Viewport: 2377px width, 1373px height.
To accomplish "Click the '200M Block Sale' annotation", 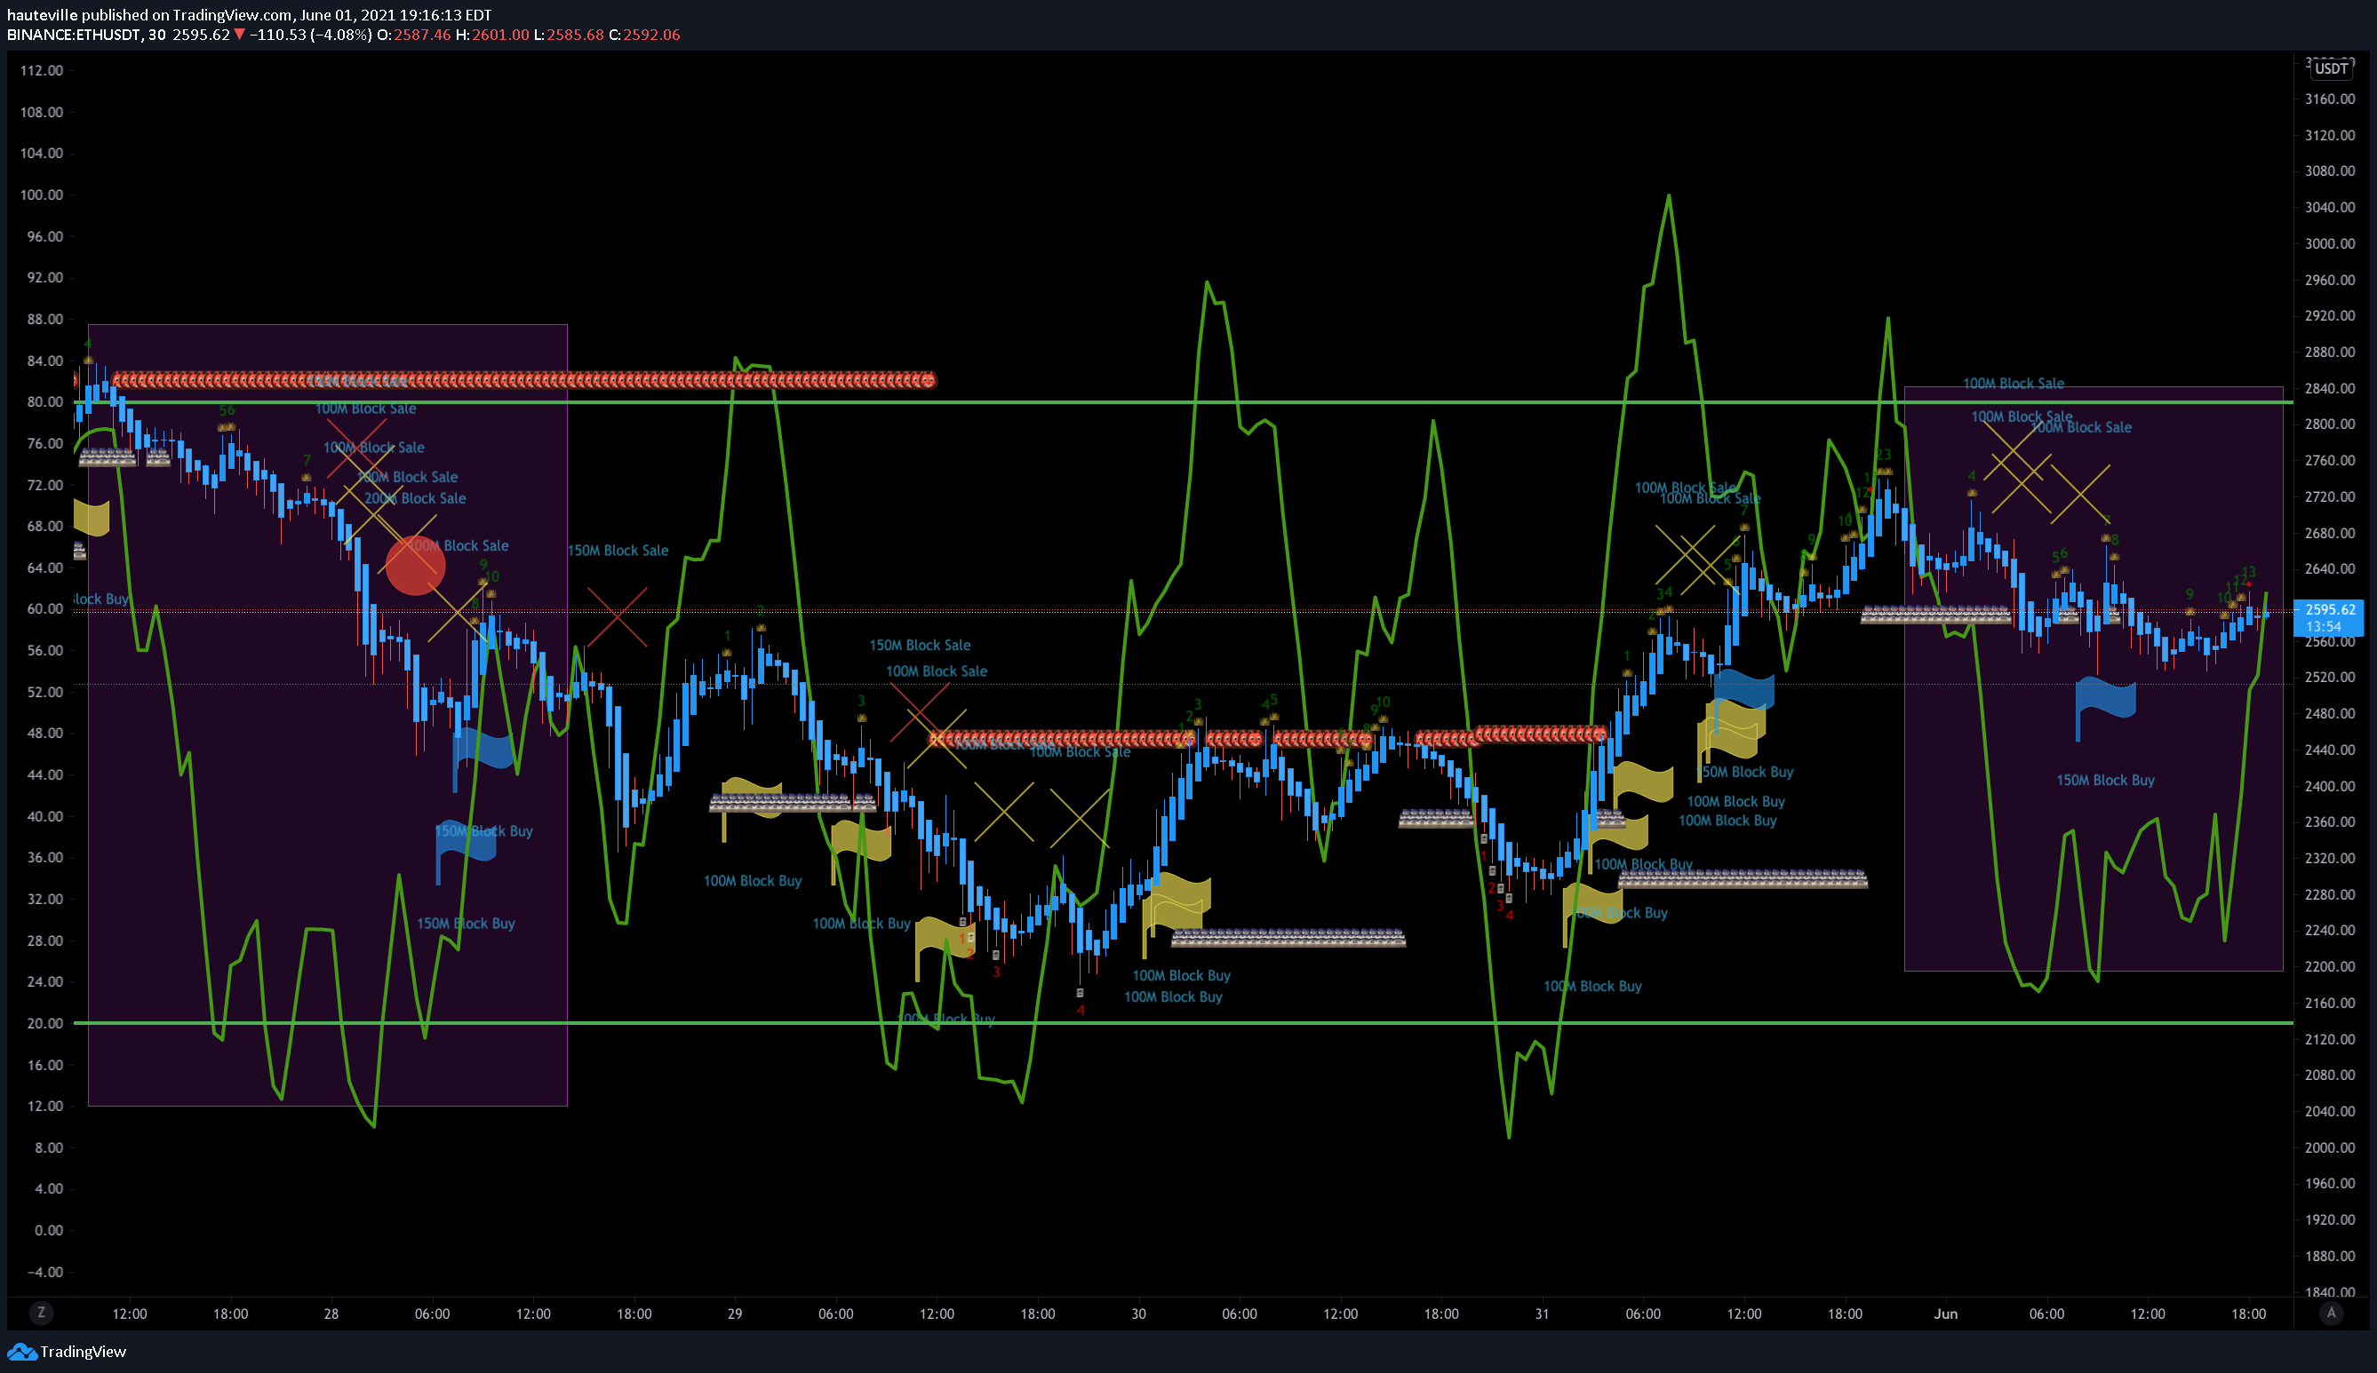I will (415, 499).
